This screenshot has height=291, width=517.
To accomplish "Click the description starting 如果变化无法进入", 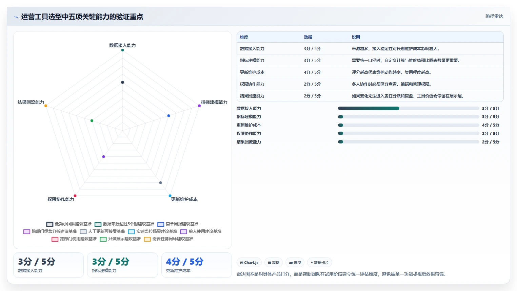I will (408, 96).
